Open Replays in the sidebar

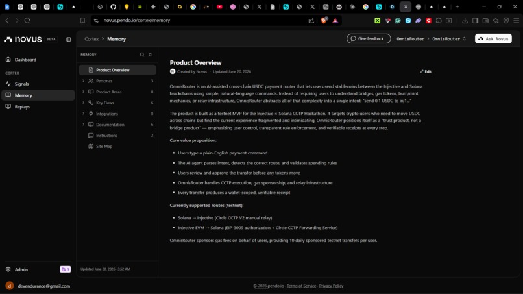22,107
